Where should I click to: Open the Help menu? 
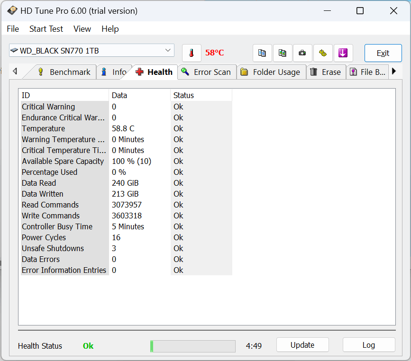pos(110,29)
